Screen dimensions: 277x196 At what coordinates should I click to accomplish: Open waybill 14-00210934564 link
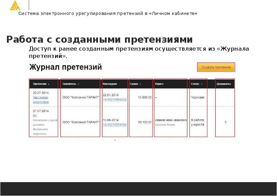tap(115, 125)
